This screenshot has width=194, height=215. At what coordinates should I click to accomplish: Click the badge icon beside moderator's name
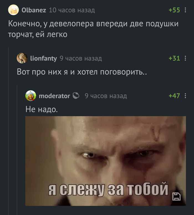tap(76, 95)
